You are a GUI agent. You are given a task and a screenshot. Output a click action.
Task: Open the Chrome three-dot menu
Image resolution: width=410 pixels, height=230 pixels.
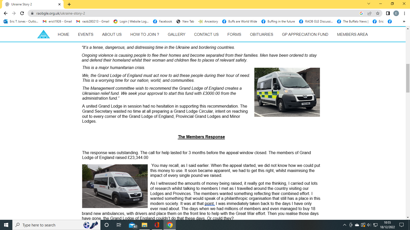click(x=404, y=13)
